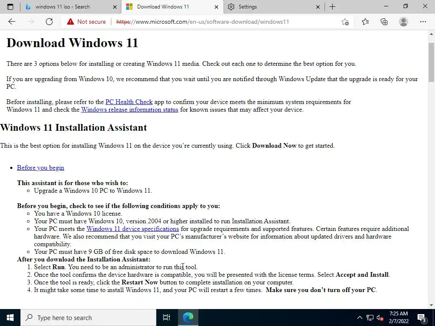Screen dimensions: 435x326
Task: Click the vertical scrollbar thumb
Action: 431,62
